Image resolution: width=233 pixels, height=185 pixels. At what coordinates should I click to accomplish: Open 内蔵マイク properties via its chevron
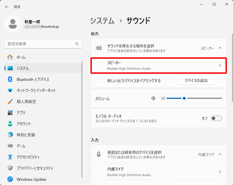tap(220, 171)
